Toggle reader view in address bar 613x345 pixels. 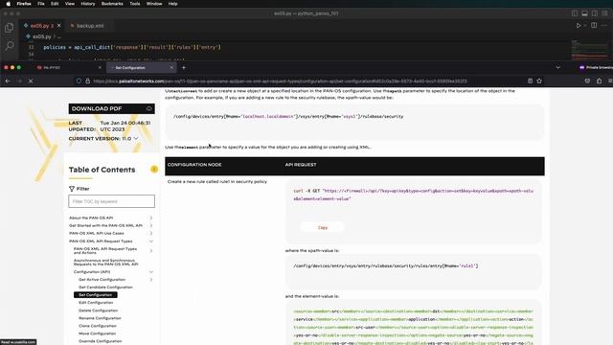[530, 80]
